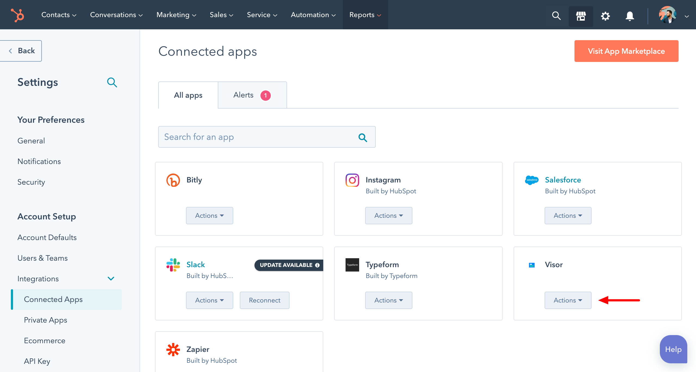Viewport: 696px width, 372px height.
Task: Open the Reports dropdown menu
Action: [365, 15]
